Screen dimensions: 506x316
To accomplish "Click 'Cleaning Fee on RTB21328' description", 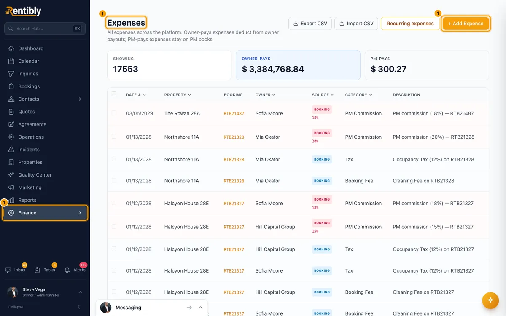I will tap(423, 181).
